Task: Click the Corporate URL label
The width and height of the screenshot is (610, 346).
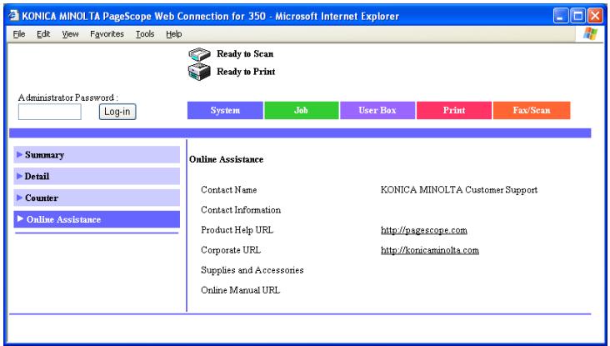Action: point(231,250)
